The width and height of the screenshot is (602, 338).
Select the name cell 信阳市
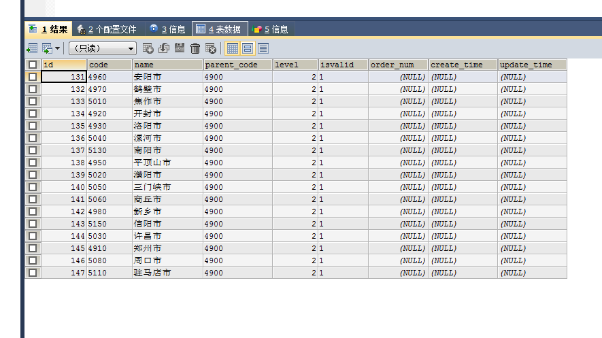click(x=167, y=224)
